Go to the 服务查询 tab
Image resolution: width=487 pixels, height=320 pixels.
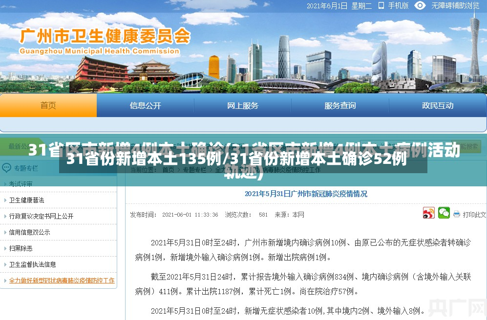[x=340, y=106]
